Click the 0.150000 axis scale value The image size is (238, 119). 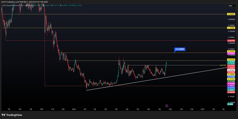231,97
